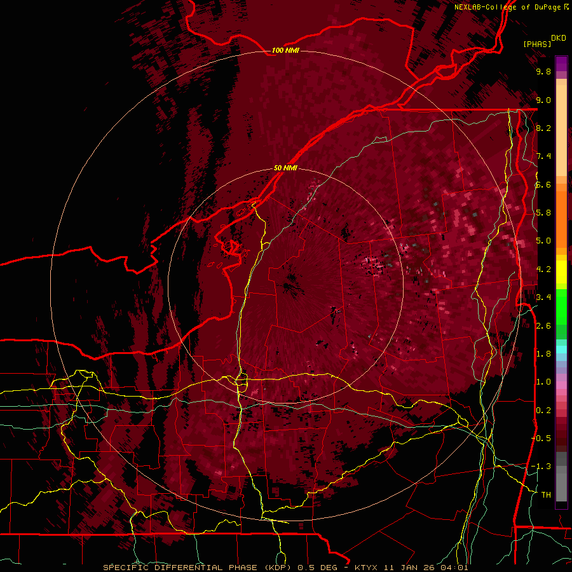Pick the purple segment atop the color bar
Viewport: 572px width, 572px height.
click(x=561, y=64)
